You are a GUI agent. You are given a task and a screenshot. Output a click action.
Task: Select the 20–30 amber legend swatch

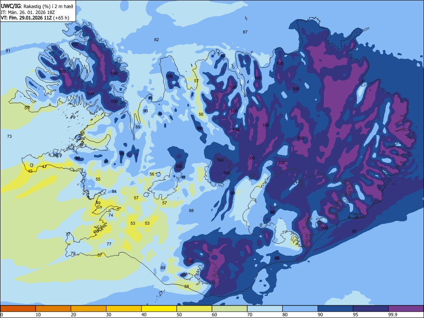[x=89, y=309]
